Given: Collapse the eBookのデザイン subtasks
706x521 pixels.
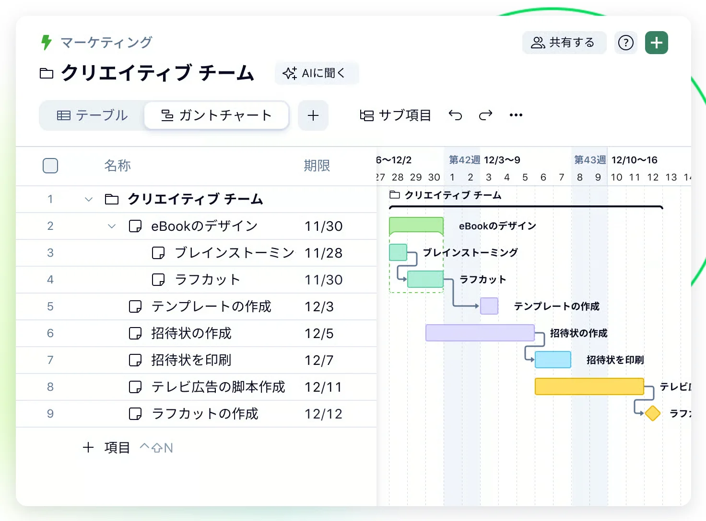Looking at the screenshot, I should 112,226.
